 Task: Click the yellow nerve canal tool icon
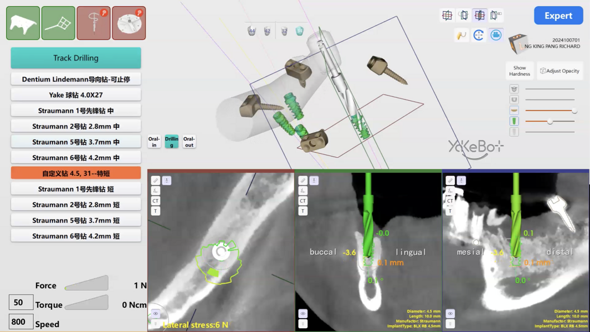point(461,35)
